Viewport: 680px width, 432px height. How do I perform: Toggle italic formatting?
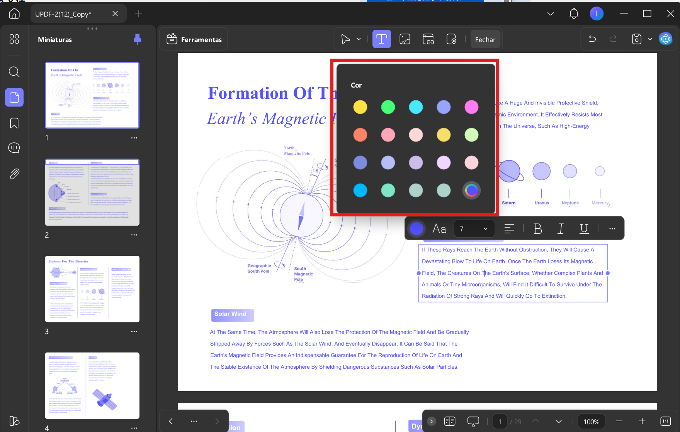(x=561, y=229)
